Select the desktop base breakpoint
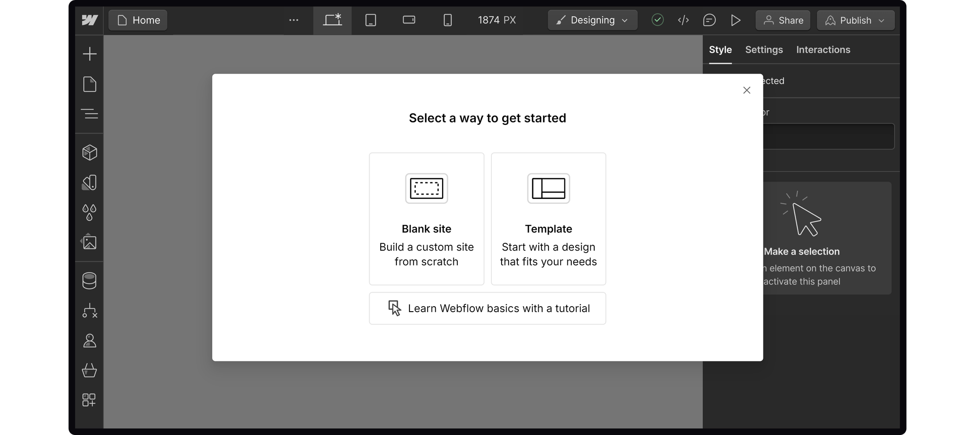Image resolution: width=975 pixels, height=435 pixels. (x=332, y=20)
